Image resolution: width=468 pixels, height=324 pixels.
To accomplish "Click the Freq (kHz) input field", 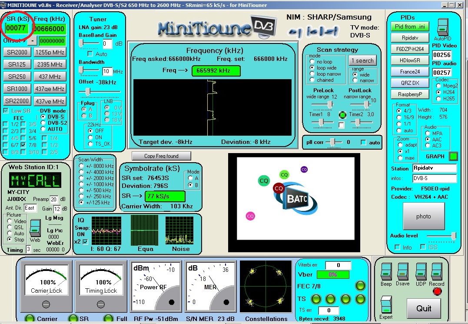I will (50, 29).
